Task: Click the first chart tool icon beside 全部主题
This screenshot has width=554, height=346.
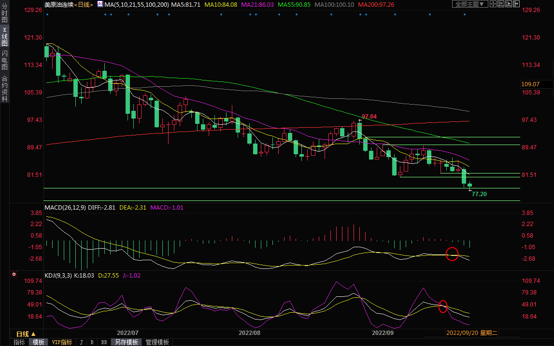Action: coord(494,4)
